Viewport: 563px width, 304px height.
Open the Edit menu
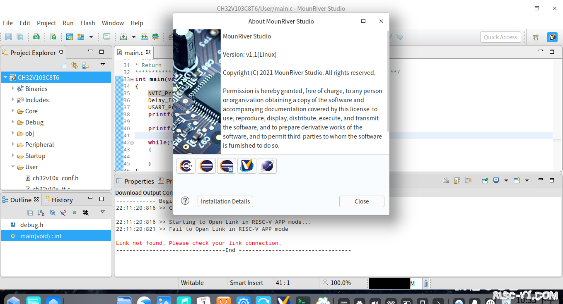coord(25,23)
